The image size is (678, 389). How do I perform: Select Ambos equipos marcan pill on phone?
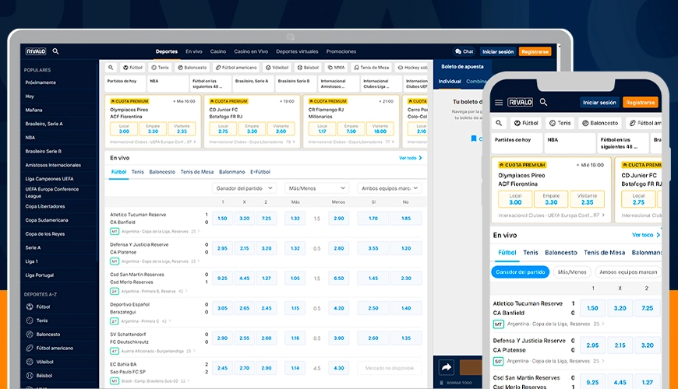tap(628, 272)
